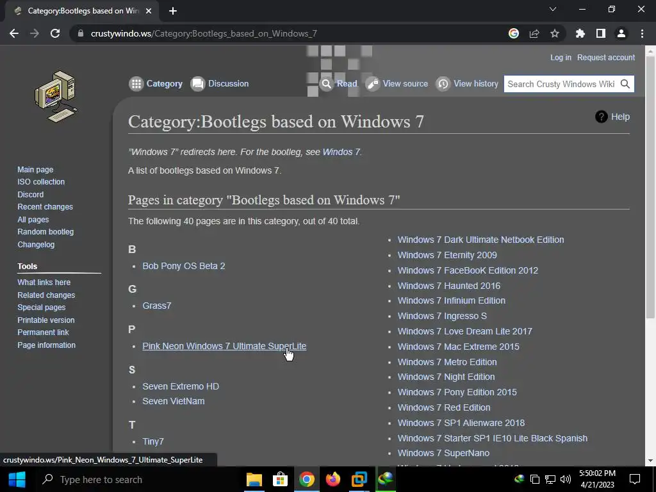Open the Chrome extensions puzzle icon

point(580,33)
